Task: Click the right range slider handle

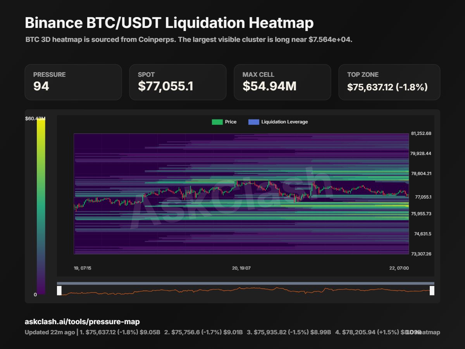Action: pos(432,290)
